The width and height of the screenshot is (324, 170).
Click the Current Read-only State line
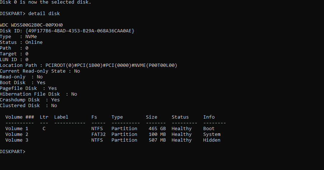click(x=40, y=71)
